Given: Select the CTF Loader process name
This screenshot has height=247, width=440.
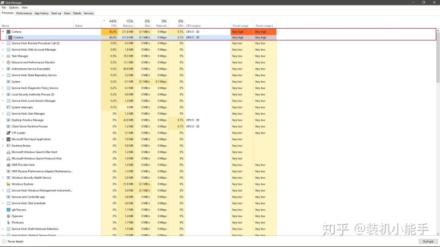Looking at the screenshot, I should [x=18, y=133].
